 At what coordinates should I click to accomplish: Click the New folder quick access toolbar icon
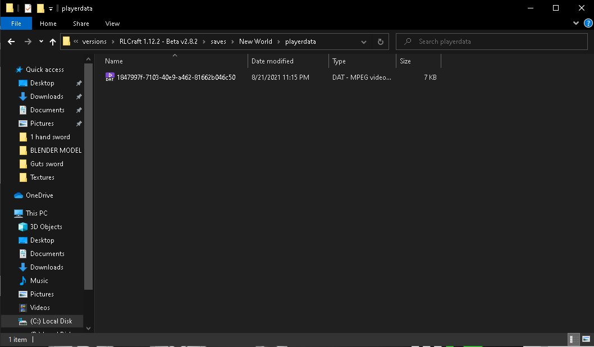[x=40, y=8]
